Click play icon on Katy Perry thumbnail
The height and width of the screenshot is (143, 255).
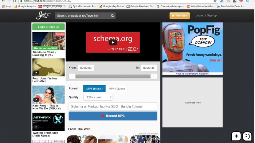[x=36, y=100]
